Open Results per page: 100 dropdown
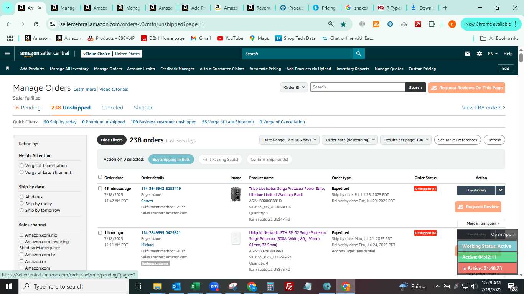 click(406, 140)
